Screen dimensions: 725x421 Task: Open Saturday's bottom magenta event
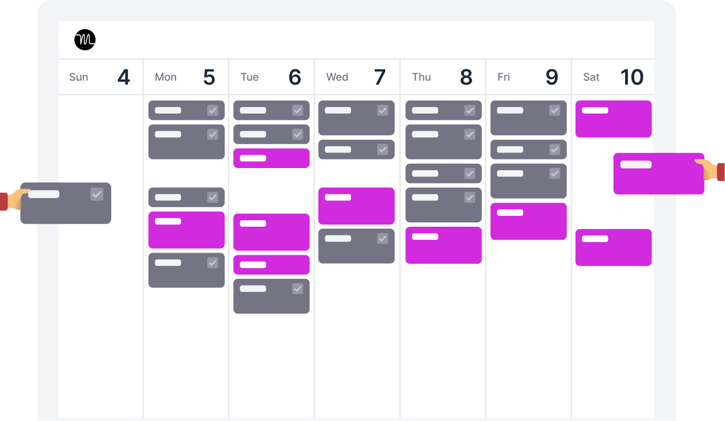point(613,248)
